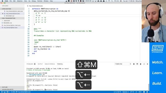Open the Terminal menu in menu bar
This screenshot has width=166, height=93.
click(x=40, y=1)
